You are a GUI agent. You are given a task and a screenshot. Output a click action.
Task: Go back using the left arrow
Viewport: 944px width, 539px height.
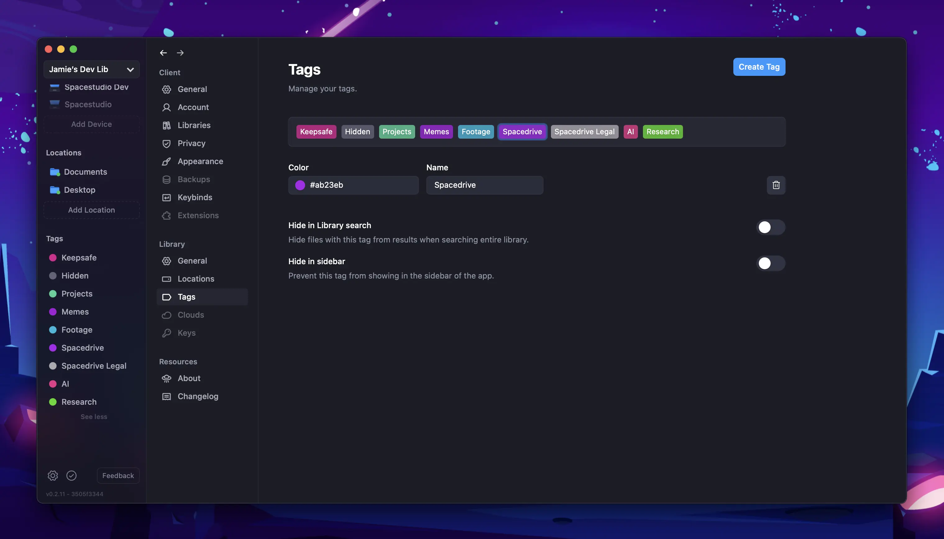pos(163,53)
